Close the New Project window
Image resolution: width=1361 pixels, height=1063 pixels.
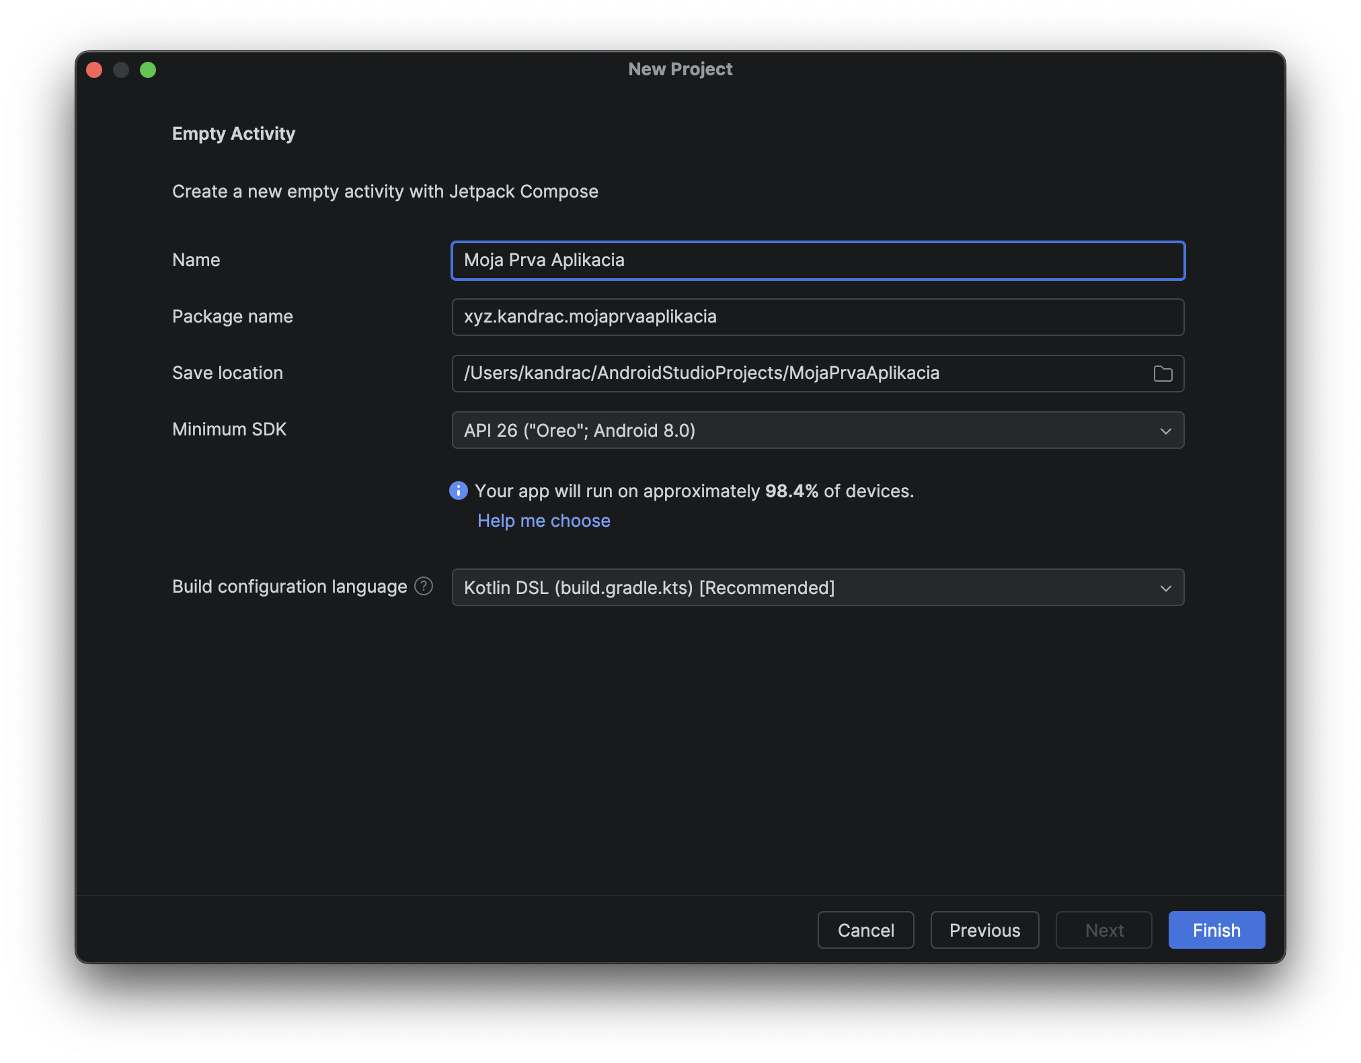(94, 70)
